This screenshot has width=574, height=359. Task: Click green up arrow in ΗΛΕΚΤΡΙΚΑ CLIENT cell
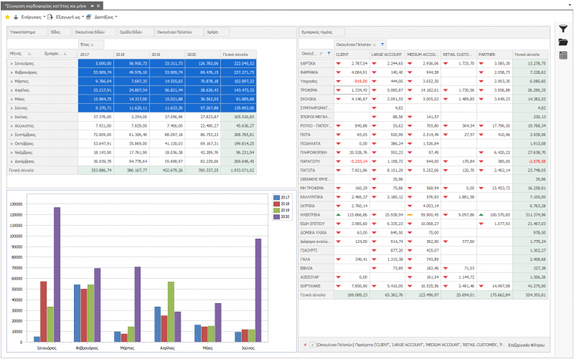coord(338,214)
